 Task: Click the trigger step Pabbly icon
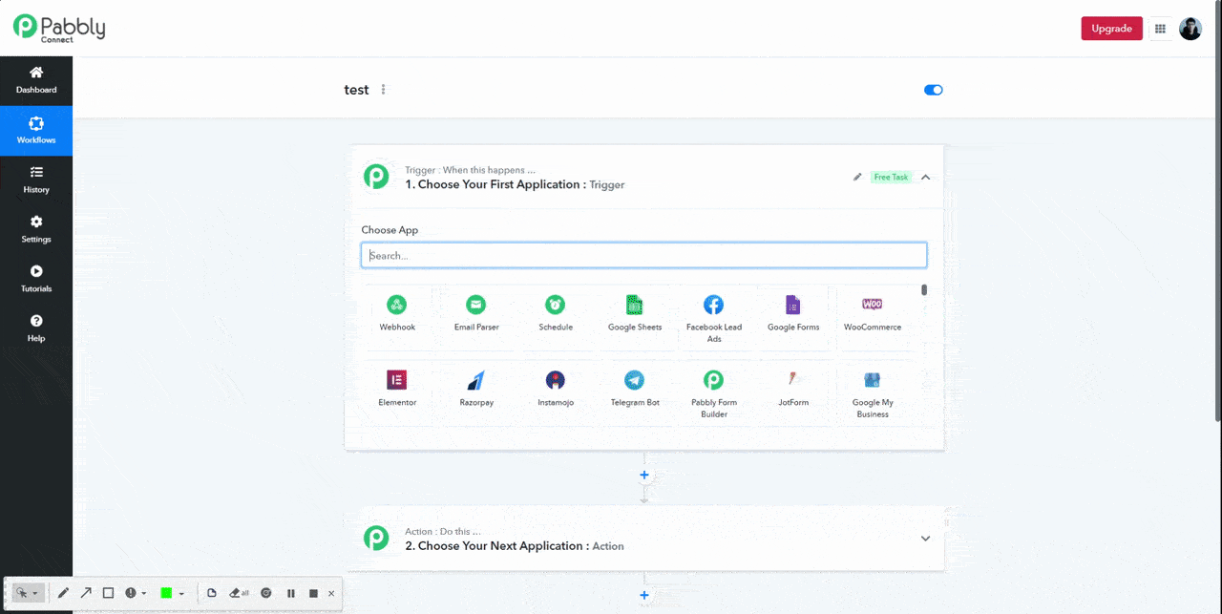tap(376, 177)
